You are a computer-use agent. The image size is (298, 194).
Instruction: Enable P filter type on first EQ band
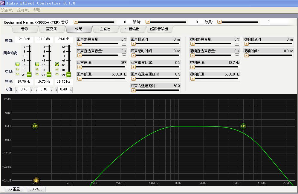click(x=17, y=64)
